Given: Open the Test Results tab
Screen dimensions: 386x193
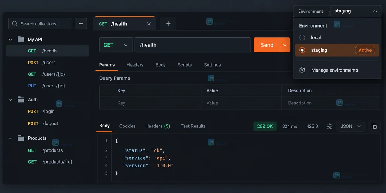Looking at the screenshot, I should coord(193,126).
